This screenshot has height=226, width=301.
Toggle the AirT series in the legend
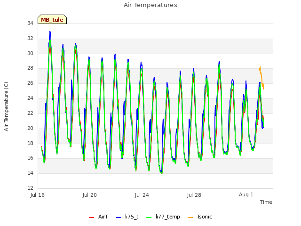(x=98, y=217)
